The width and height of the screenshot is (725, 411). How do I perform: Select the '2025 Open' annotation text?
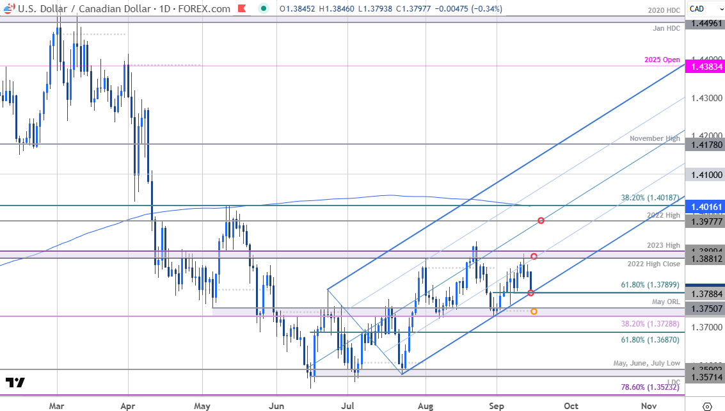point(662,60)
